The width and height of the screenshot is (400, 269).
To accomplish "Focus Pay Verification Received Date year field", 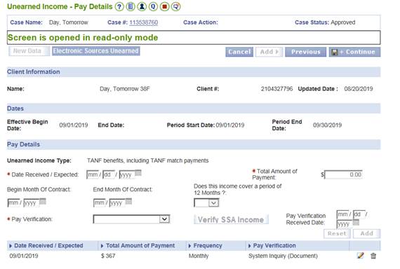I will [x=345, y=224].
